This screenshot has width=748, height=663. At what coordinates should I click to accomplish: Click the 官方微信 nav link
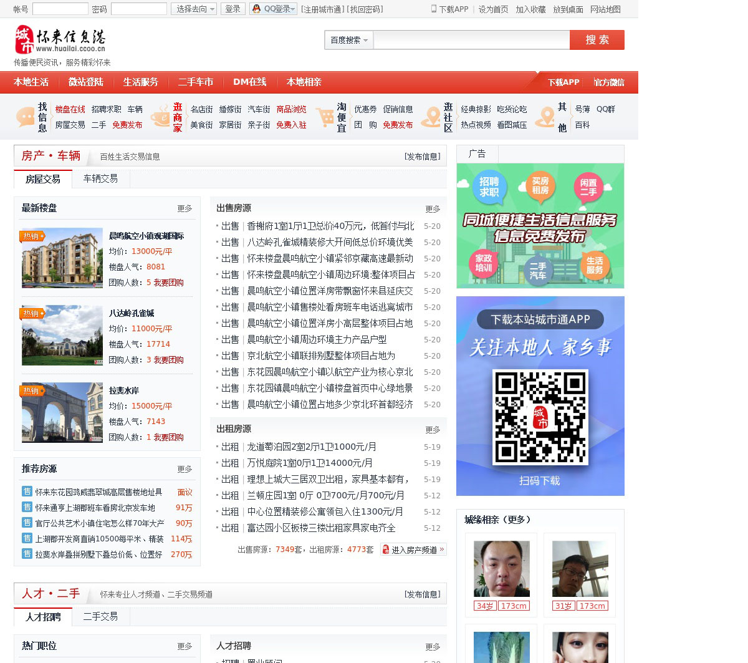609,82
